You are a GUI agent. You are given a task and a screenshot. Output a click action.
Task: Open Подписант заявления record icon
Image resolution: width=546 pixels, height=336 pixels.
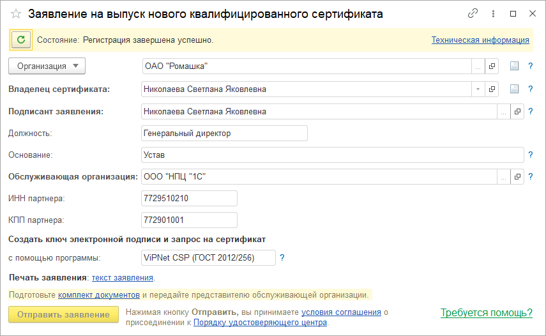(517, 112)
